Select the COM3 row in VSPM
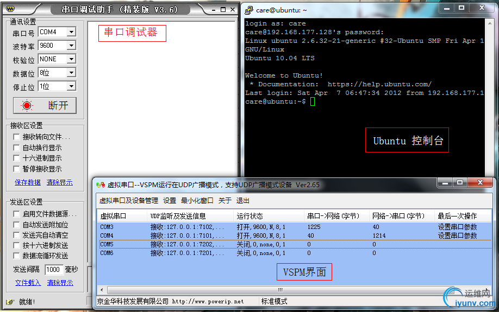The height and width of the screenshot is (312, 499). pyautogui.click(x=294, y=227)
